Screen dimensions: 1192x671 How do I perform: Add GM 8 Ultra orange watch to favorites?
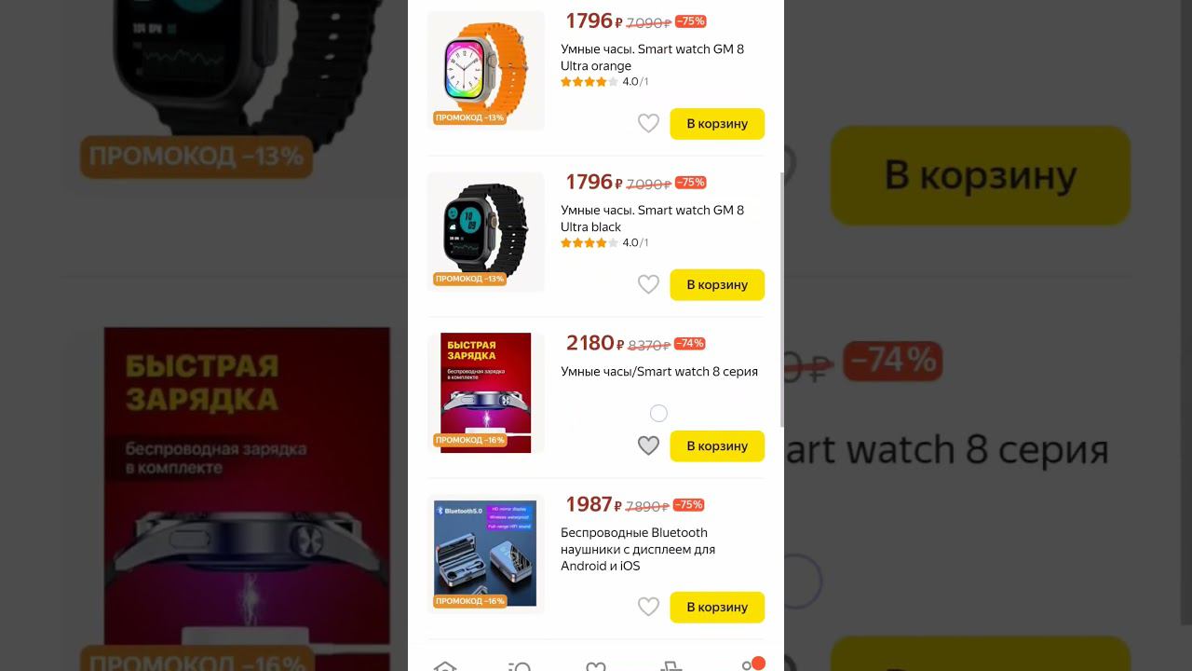coord(648,123)
